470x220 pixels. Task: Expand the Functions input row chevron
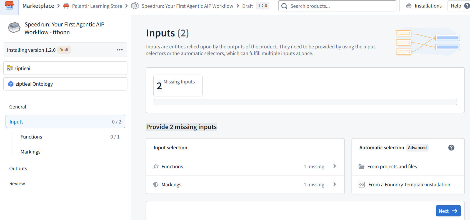[335, 166]
